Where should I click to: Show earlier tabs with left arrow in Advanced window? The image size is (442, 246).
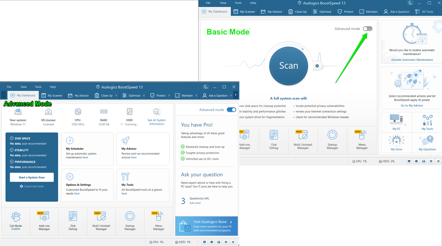point(4,95)
